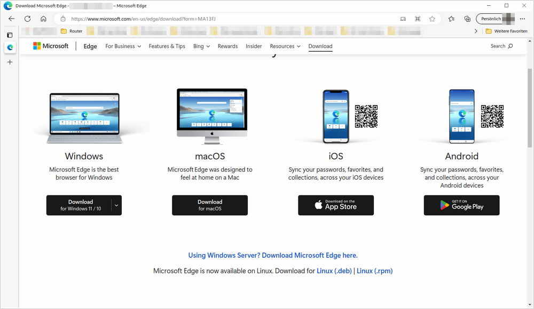Open the Weitere Favoriten folder
This screenshot has width=534, height=309.
[x=506, y=31]
